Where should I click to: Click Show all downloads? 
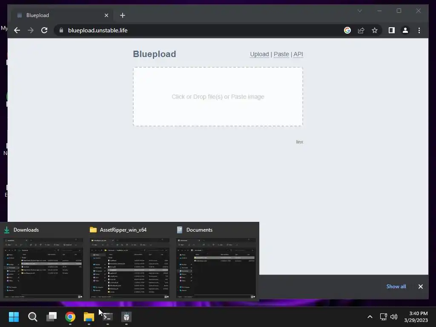pos(396,287)
